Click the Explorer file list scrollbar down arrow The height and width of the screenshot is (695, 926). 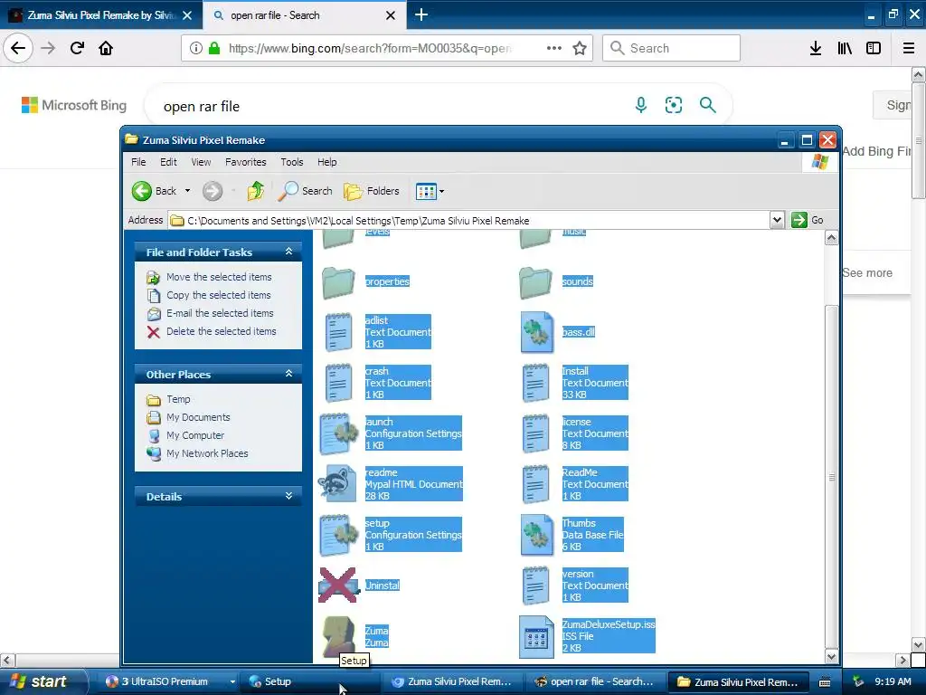(831, 656)
